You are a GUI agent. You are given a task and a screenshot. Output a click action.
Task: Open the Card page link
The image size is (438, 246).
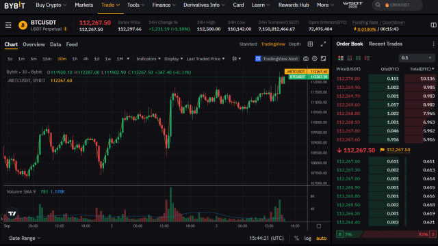238,5
